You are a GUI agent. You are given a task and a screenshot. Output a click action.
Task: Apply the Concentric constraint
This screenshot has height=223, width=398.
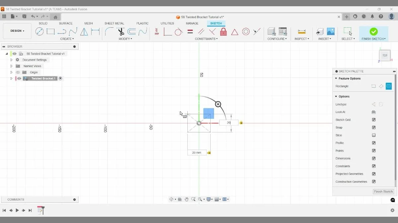pos(246,31)
